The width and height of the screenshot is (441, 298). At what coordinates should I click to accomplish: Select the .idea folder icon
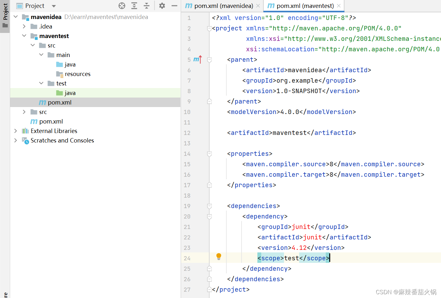click(x=34, y=26)
